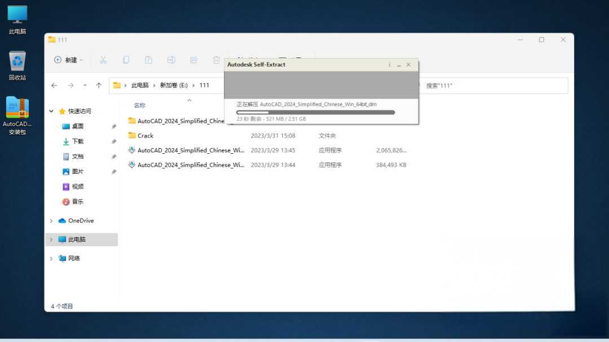This screenshot has height=342, width=609.
Task: Go forward with the forward arrow
Action: [x=70, y=86]
